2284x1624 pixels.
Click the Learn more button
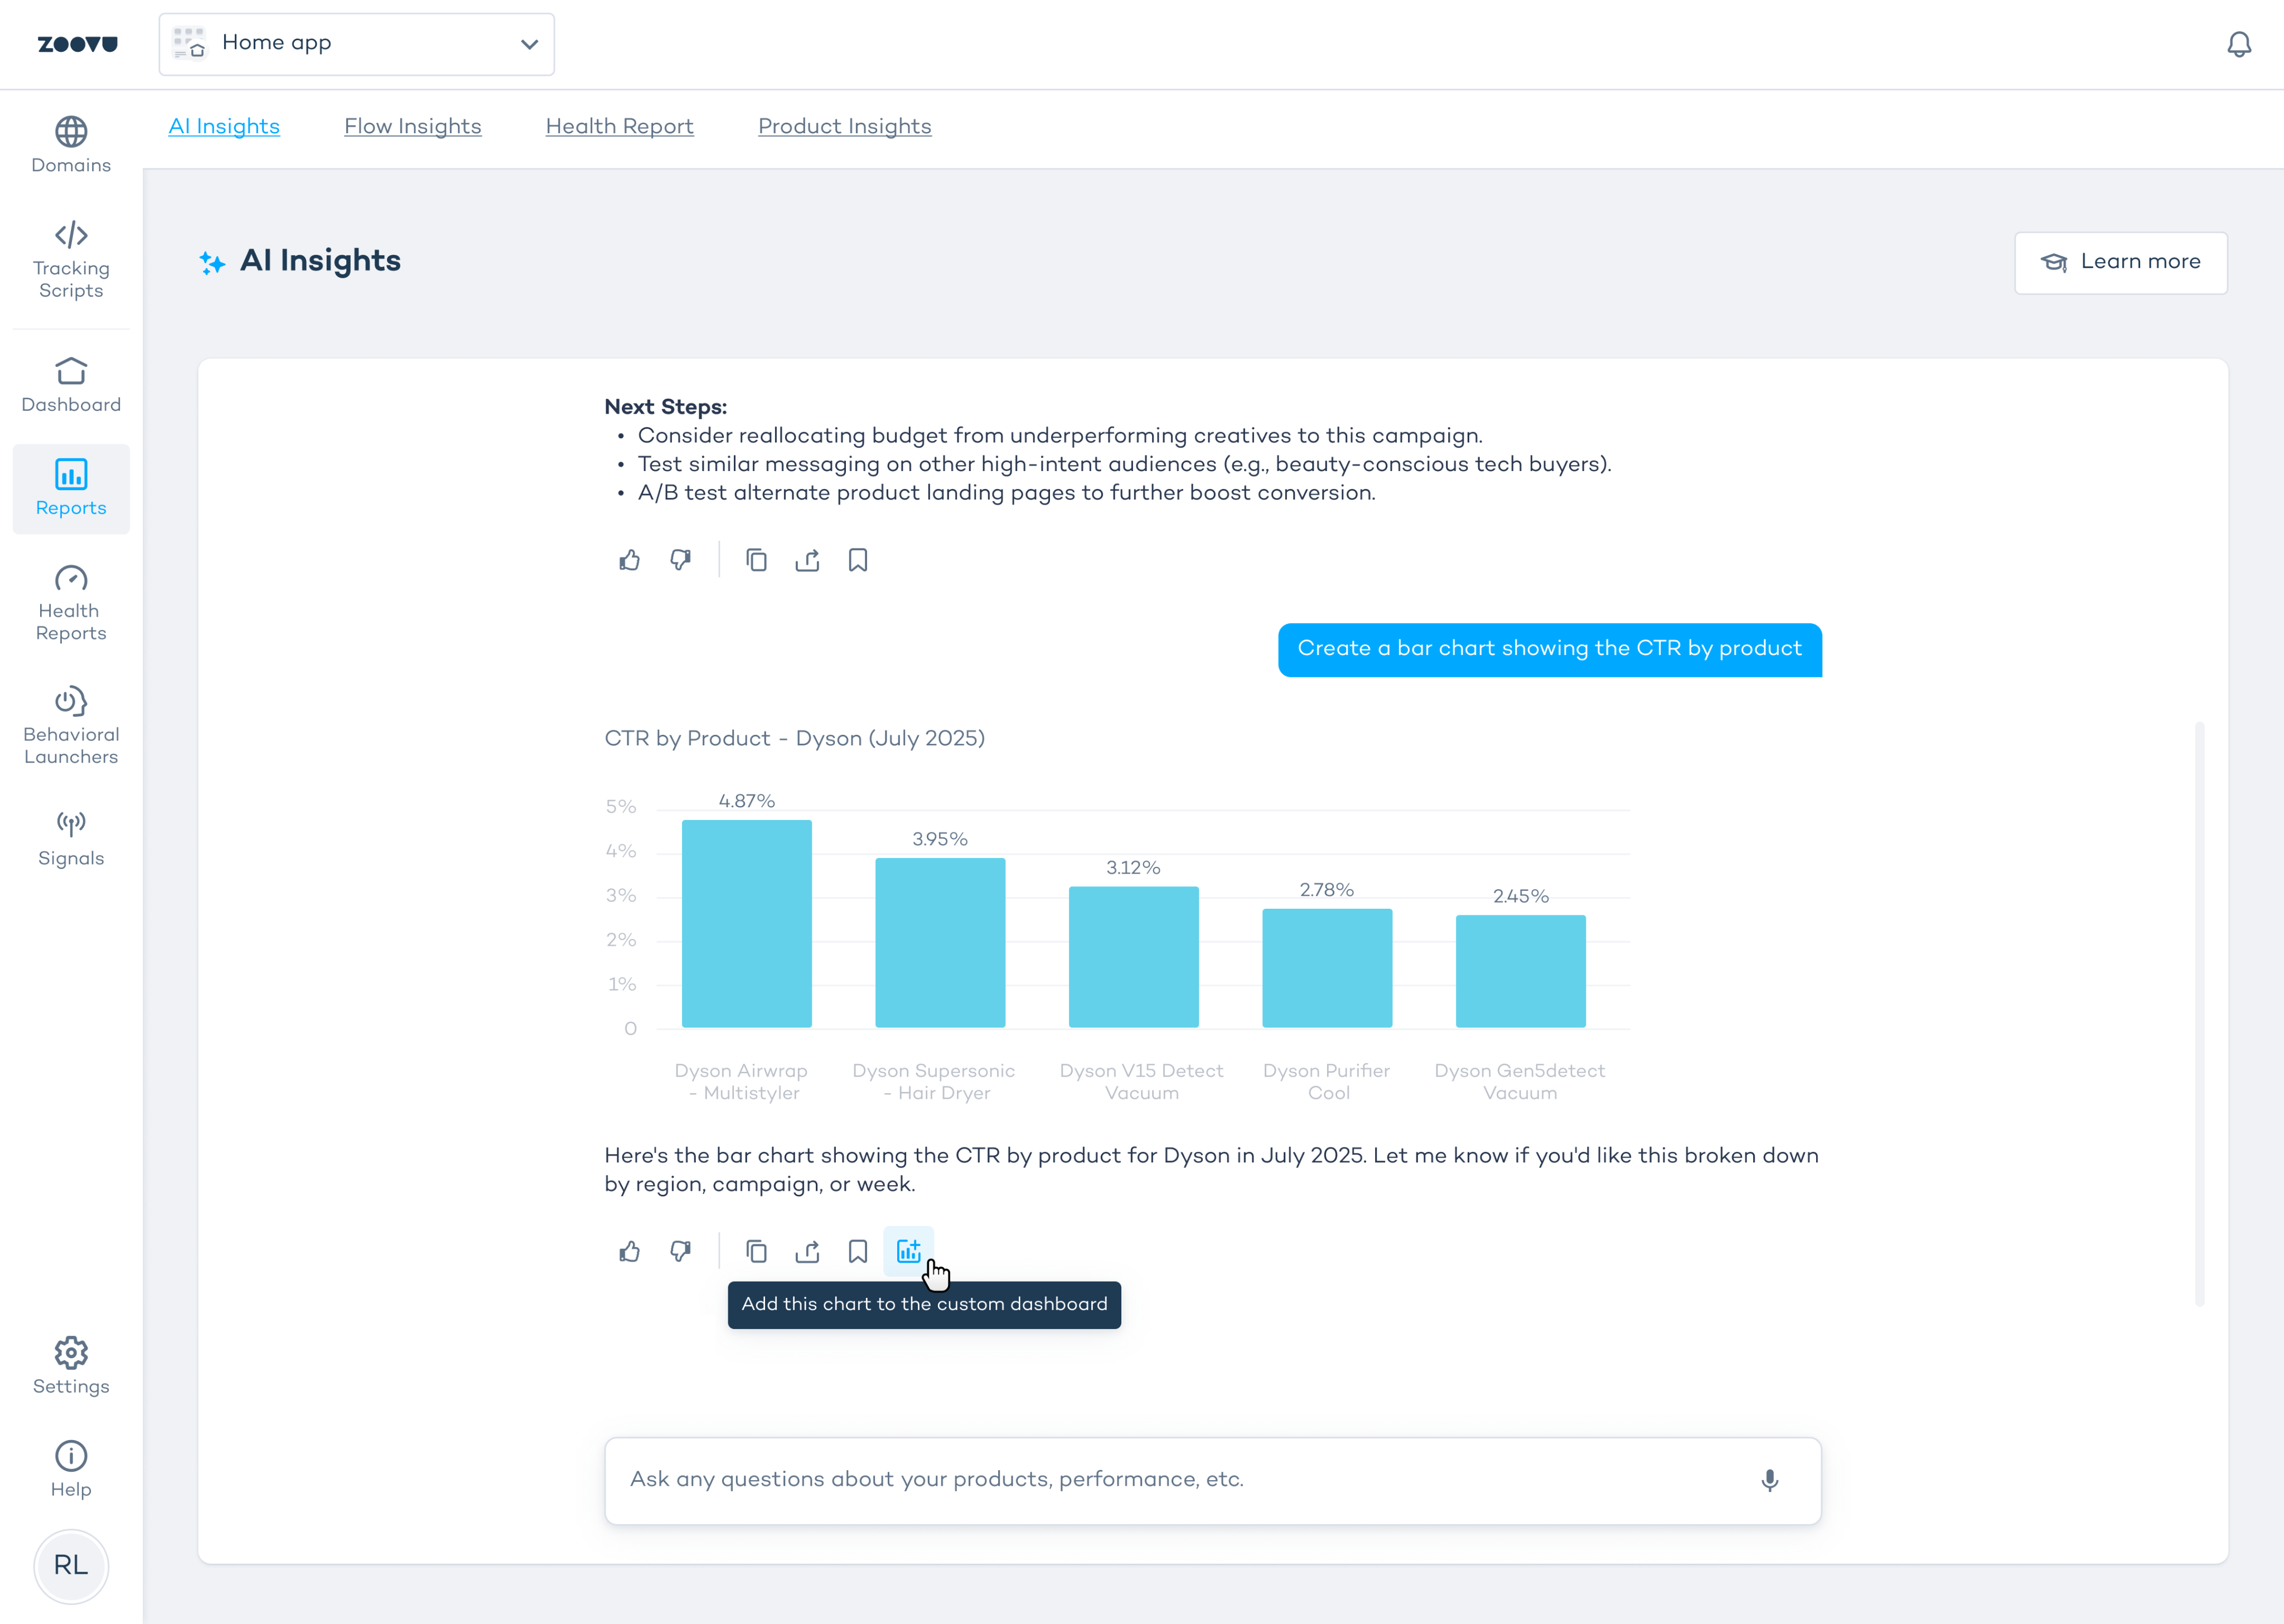tap(2120, 262)
